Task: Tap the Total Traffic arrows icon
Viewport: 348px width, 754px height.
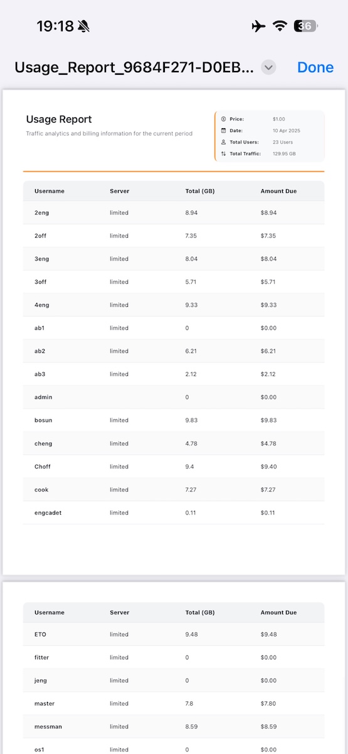Action: 224,153
